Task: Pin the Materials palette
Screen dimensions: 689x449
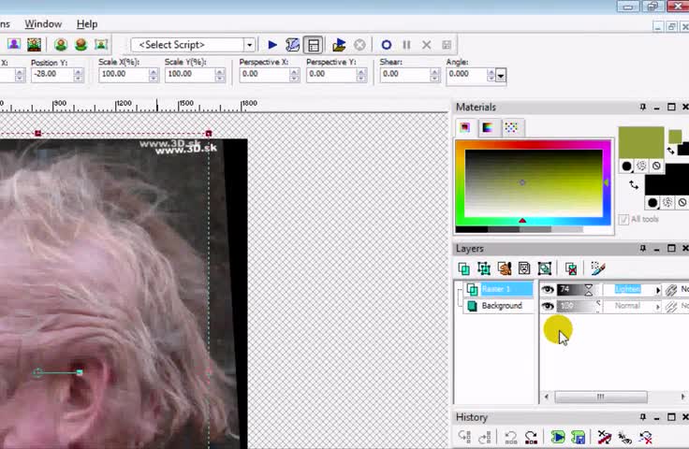Action: point(643,107)
